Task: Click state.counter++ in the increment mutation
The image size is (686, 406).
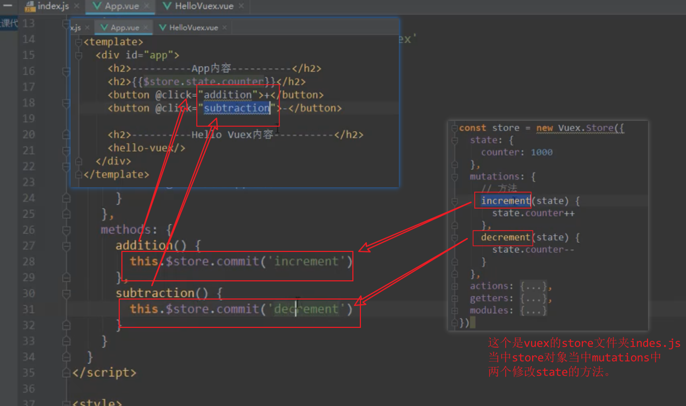Action: 534,213
